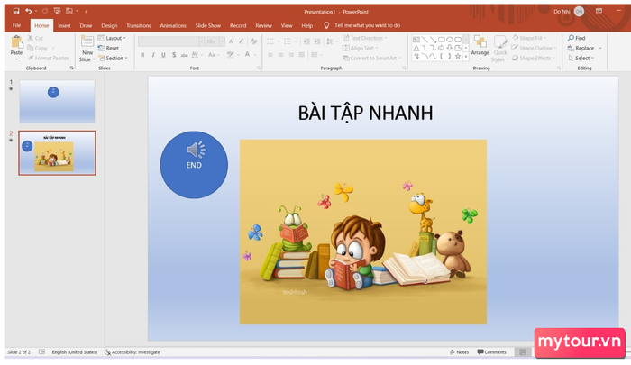
Task: Select the children reading picture on slide
Action: click(363, 232)
